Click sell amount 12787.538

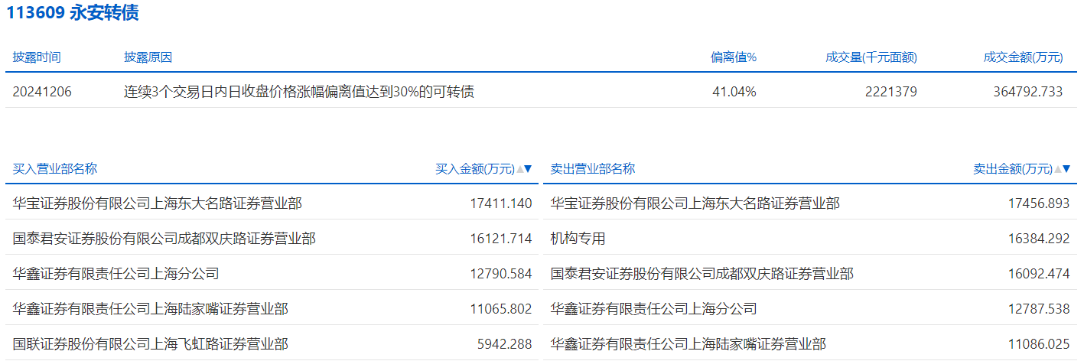[1039, 309]
